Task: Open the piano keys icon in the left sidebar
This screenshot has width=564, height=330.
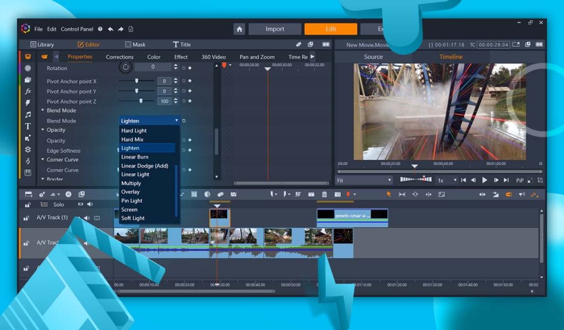Action: [x=28, y=173]
